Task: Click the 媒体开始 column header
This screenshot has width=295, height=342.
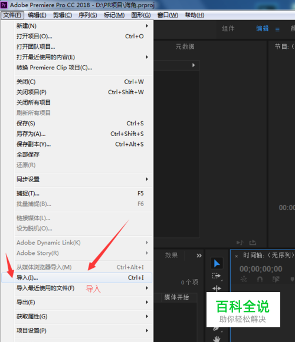Action: pyautogui.click(x=176, y=297)
